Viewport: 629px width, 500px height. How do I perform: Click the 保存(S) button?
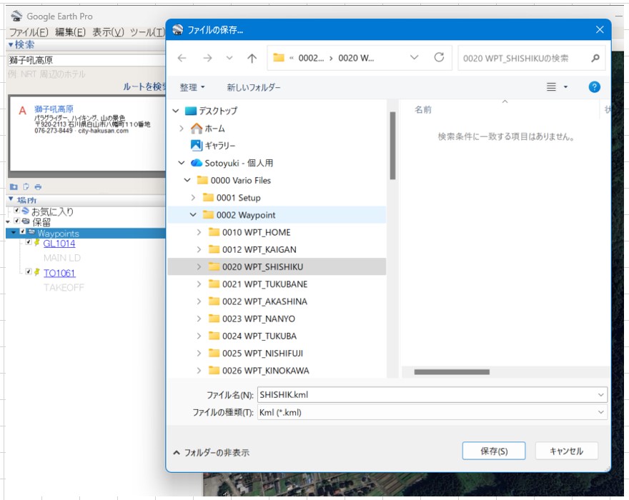click(x=493, y=451)
